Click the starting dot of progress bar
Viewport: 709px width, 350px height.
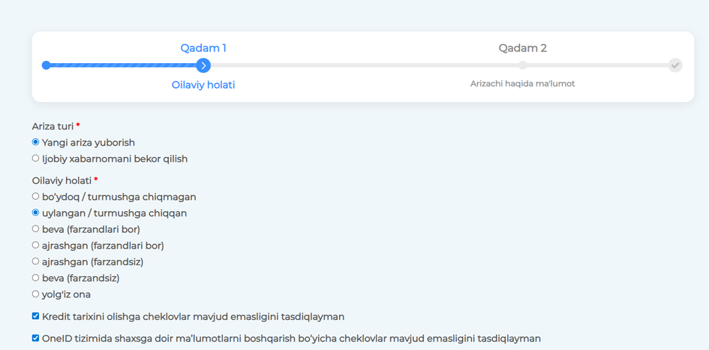click(47, 65)
